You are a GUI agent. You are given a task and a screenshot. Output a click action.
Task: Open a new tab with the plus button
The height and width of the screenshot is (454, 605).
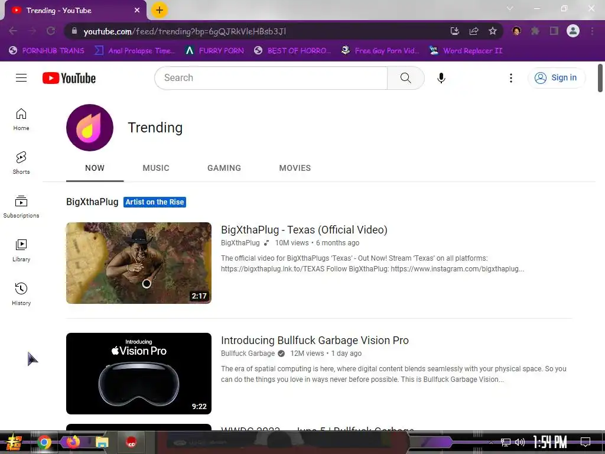160,10
